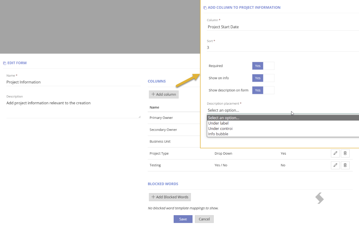The height and width of the screenshot is (225, 359).
Task: Click the form Name input field
Action: click(74, 82)
